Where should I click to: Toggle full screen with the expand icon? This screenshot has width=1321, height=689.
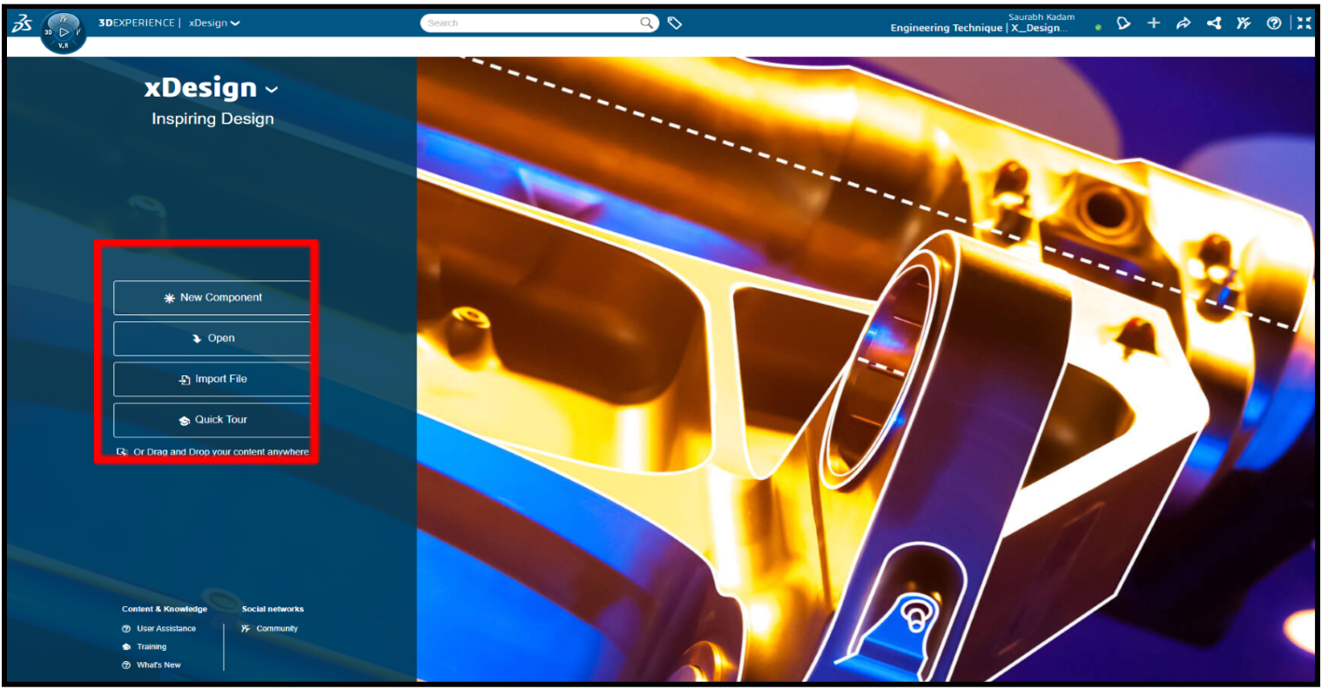[x=1304, y=24]
